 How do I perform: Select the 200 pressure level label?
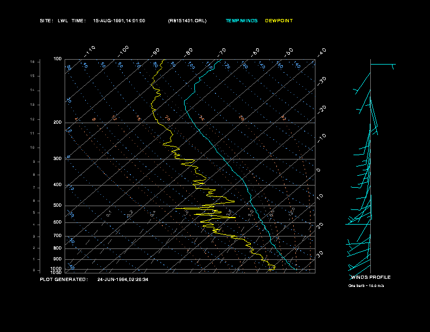pos(58,123)
